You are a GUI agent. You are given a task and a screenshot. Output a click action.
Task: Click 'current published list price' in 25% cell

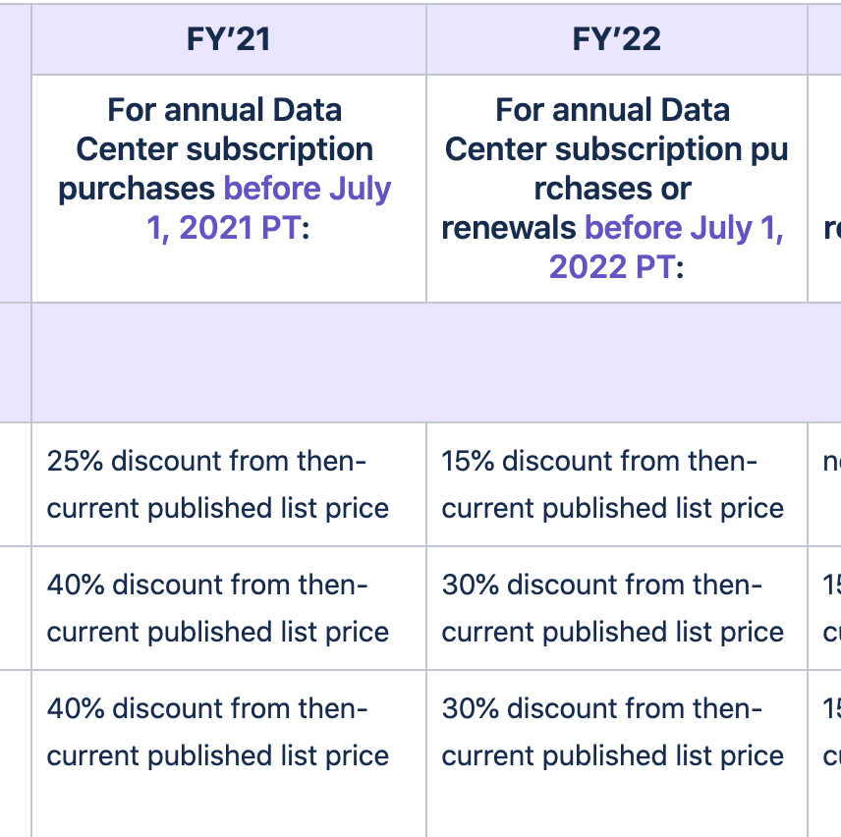[218, 509]
